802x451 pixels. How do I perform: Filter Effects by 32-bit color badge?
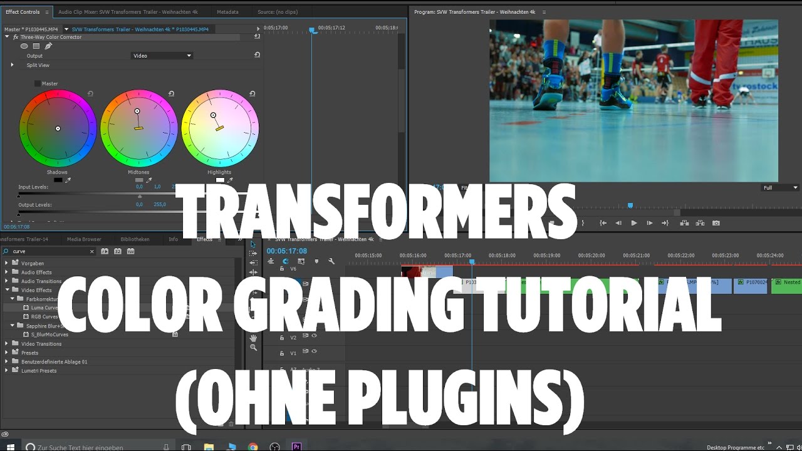117,251
